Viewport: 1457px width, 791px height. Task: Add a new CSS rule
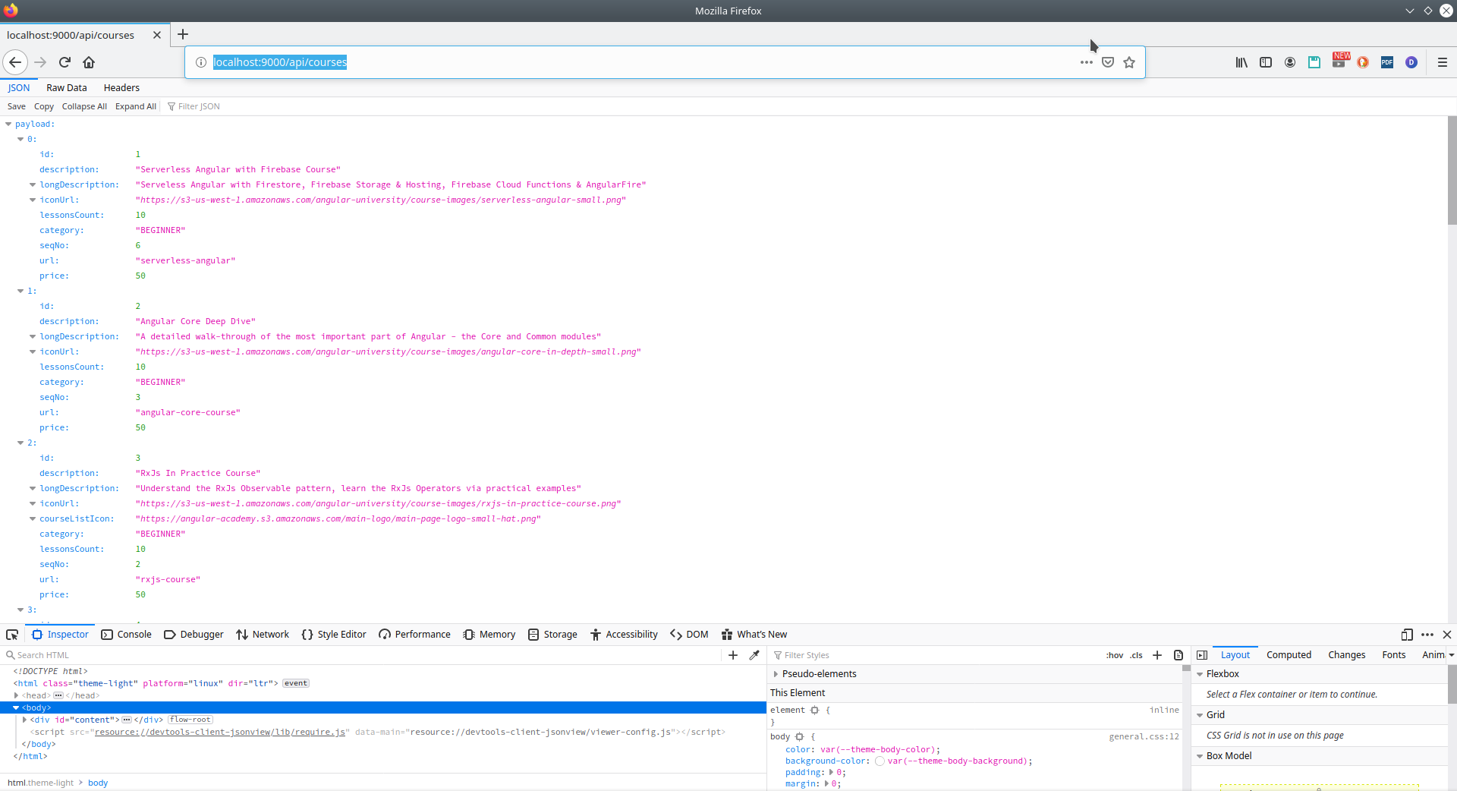pos(1157,655)
